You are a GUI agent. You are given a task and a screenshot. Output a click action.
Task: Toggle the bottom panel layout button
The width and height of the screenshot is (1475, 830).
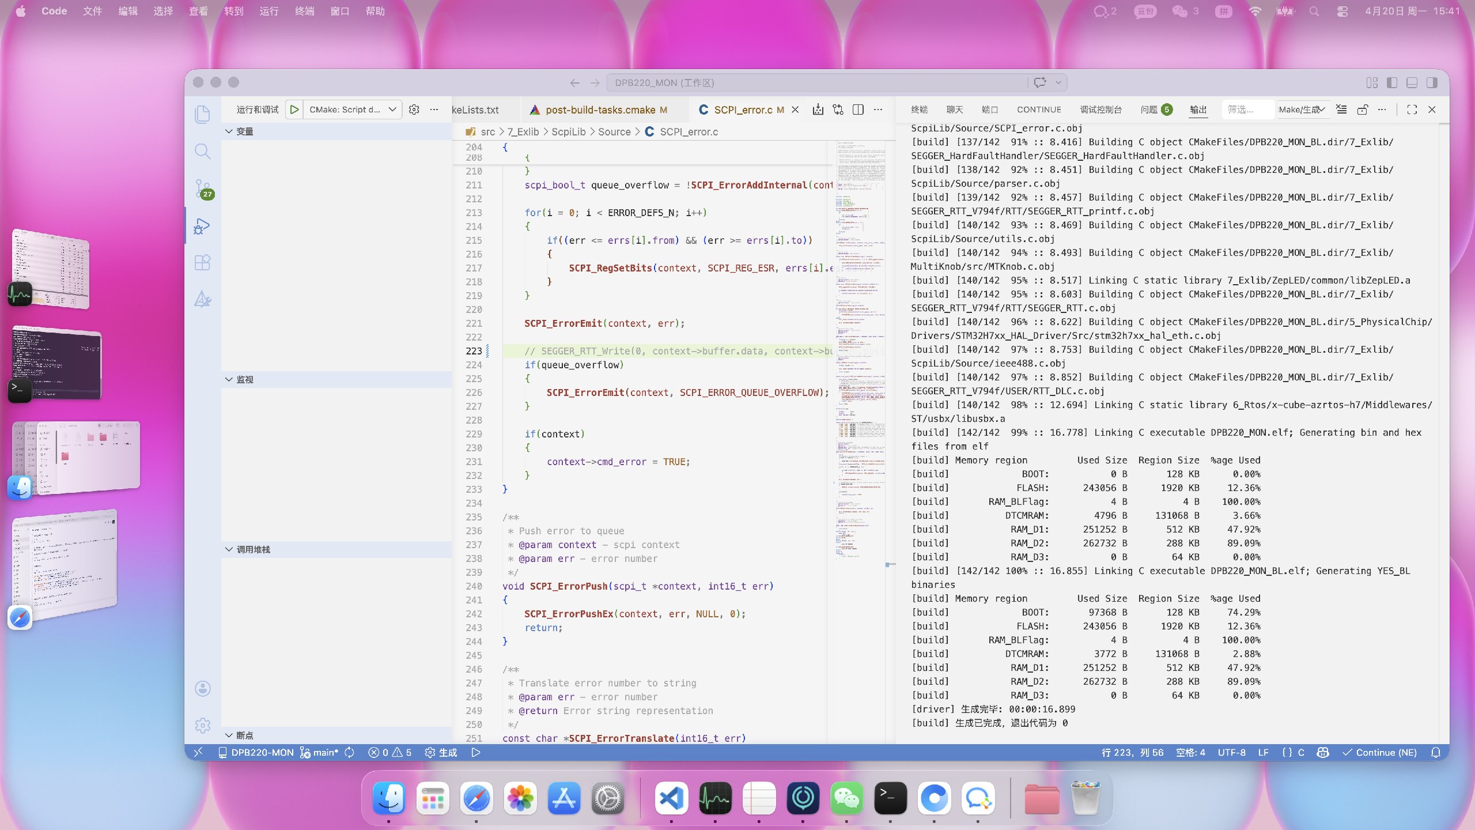1412,83
